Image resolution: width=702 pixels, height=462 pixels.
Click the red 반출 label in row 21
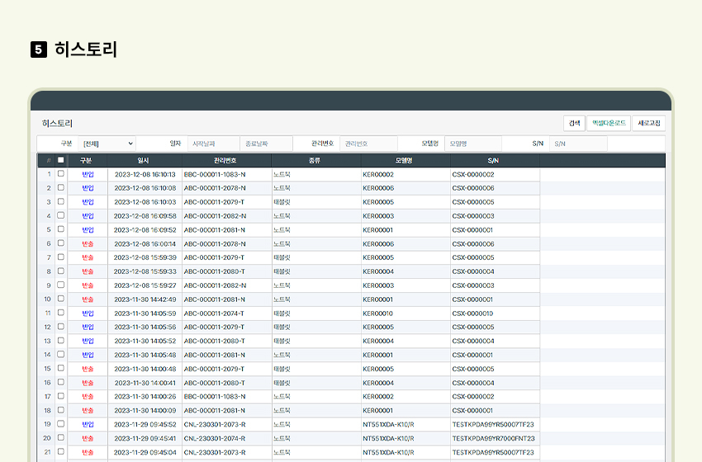(x=88, y=452)
